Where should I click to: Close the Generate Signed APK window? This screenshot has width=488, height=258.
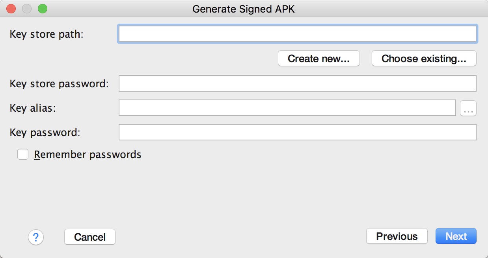pyautogui.click(x=11, y=9)
